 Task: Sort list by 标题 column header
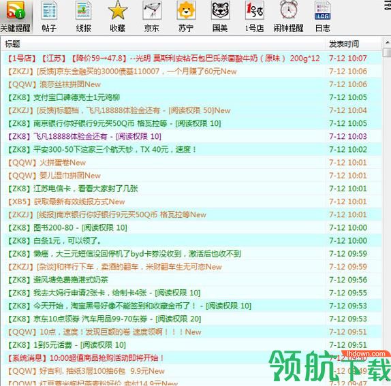click(163, 44)
